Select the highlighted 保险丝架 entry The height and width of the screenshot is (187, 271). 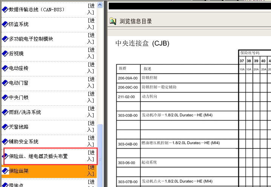19,171
